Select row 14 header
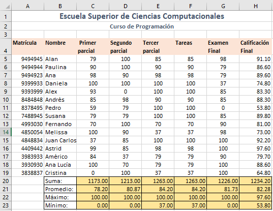This screenshot has width=273, height=211. click(6, 132)
